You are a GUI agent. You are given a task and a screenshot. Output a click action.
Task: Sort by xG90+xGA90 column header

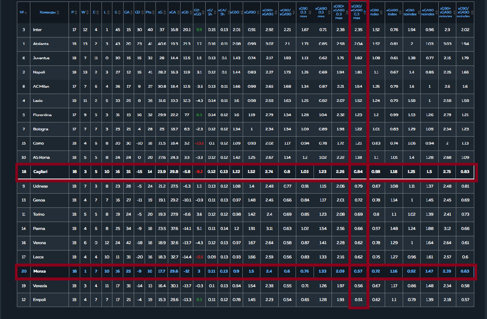click(x=269, y=12)
